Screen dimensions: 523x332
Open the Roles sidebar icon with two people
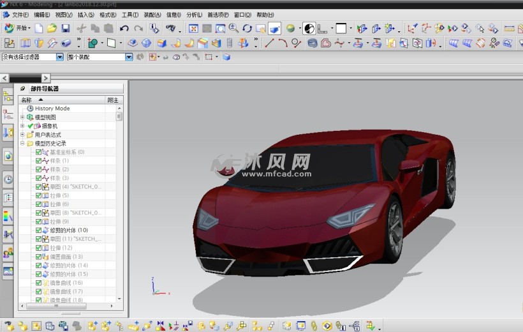pos(8,253)
